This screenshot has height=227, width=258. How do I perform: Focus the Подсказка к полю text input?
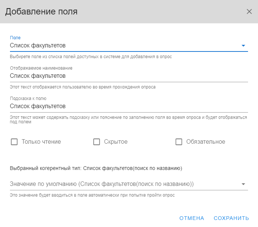click(129, 106)
